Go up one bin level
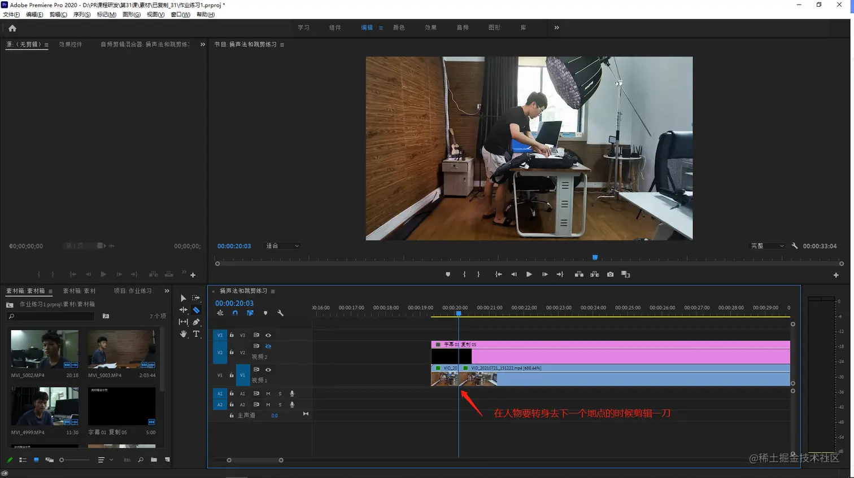Image resolution: width=854 pixels, height=478 pixels. click(x=10, y=305)
